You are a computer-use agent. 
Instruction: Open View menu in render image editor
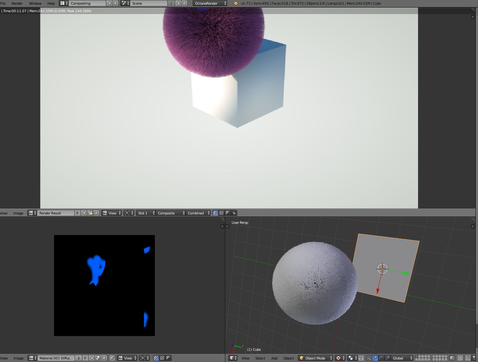click(4, 213)
